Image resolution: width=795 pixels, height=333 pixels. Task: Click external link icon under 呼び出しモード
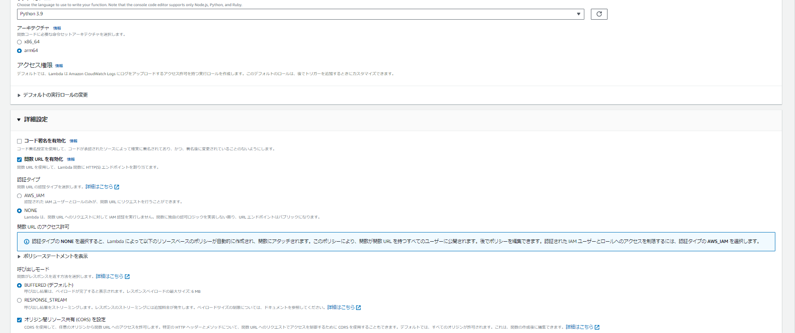click(x=127, y=277)
